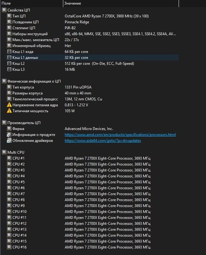Click the cache icon next to Кэш L1 кода
The image size is (206, 255).
pyautogui.click(x=9, y=51)
